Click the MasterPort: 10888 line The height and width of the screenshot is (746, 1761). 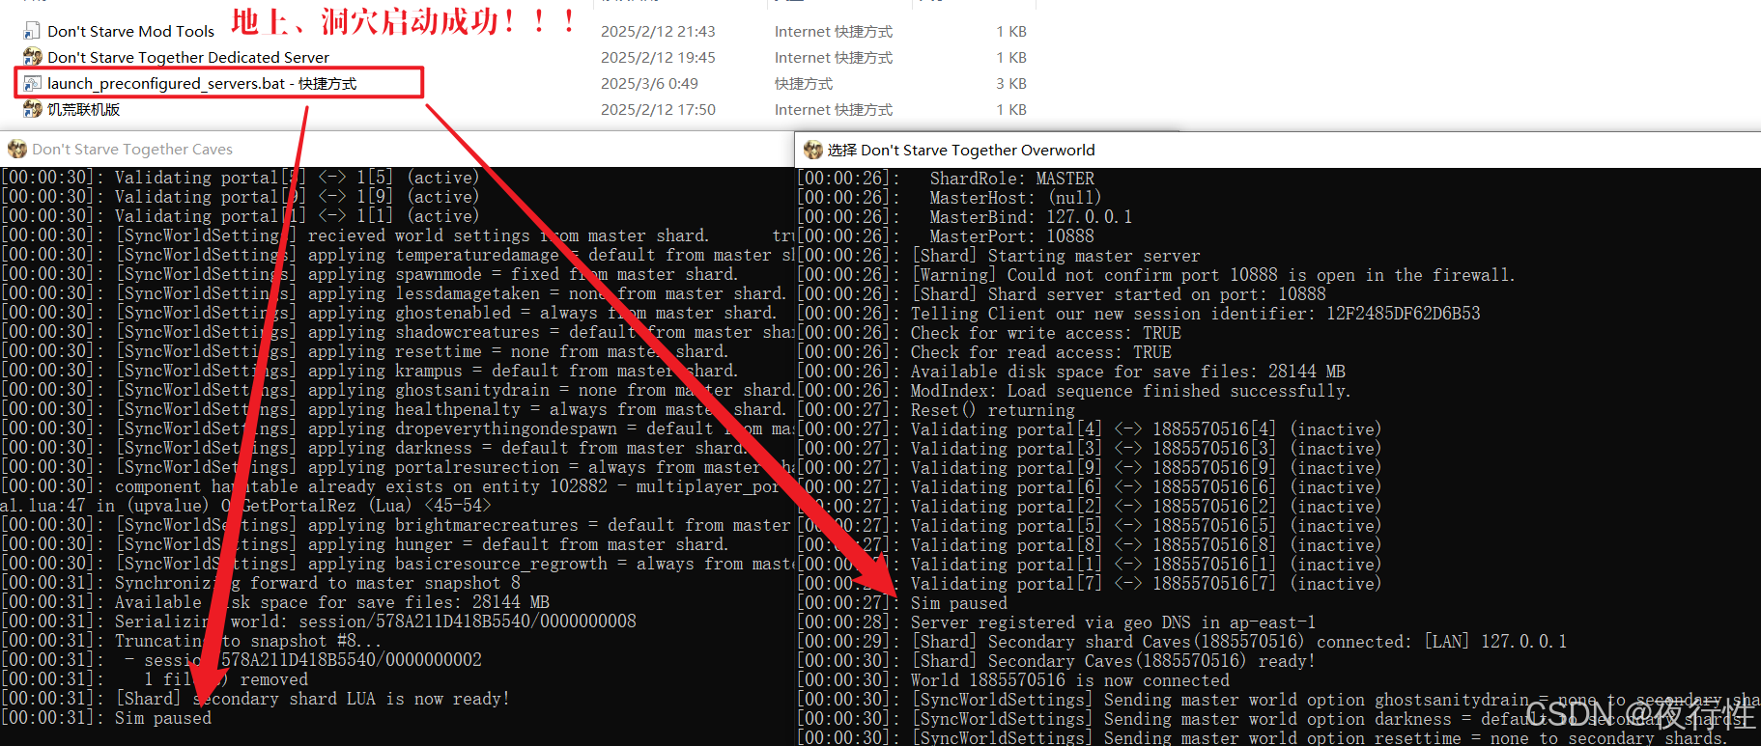tap(946, 236)
